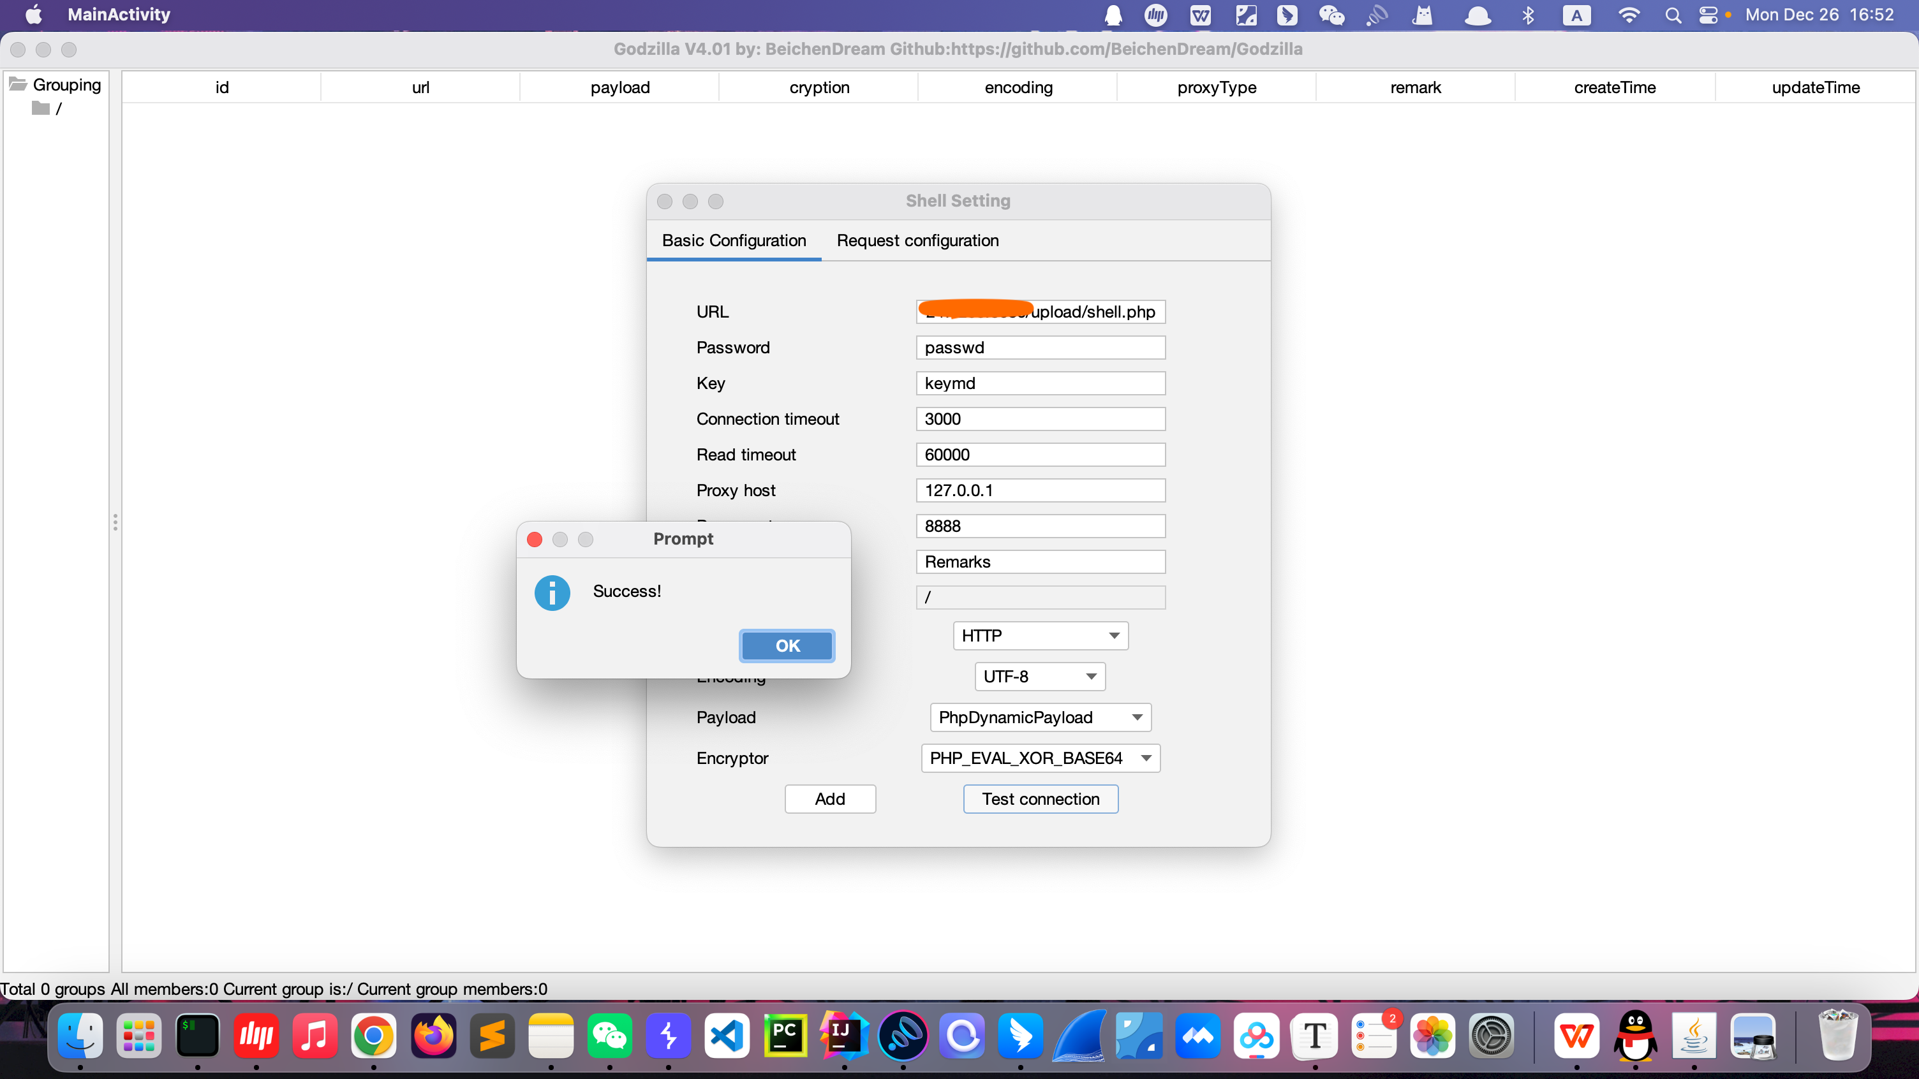The height and width of the screenshot is (1079, 1919).
Task: Click the proxy port field showing 8888
Action: (x=1040, y=527)
